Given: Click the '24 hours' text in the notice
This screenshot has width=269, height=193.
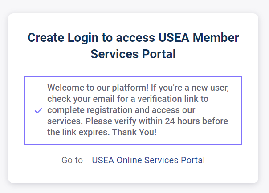Looking at the screenshot, I should pos(179,121).
